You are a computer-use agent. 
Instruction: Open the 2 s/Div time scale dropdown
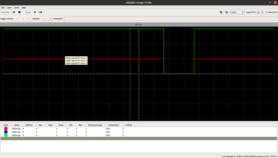(x=237, y=12)
